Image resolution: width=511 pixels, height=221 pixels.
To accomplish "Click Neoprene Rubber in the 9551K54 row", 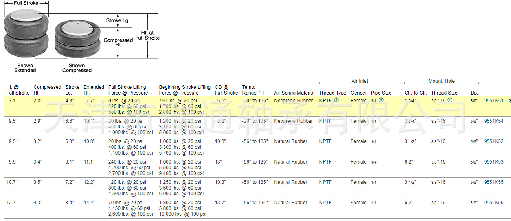I will pos(294,121).
